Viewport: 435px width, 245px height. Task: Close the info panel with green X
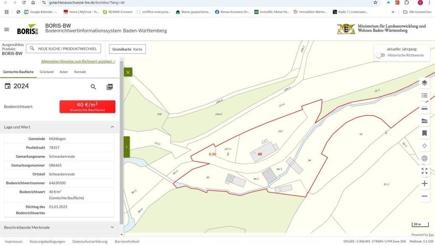(x=128, y=72)
